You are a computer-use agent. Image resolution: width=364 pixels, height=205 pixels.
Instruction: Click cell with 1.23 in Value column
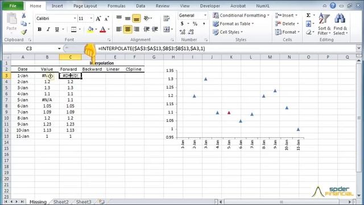[x=47, y=124]
